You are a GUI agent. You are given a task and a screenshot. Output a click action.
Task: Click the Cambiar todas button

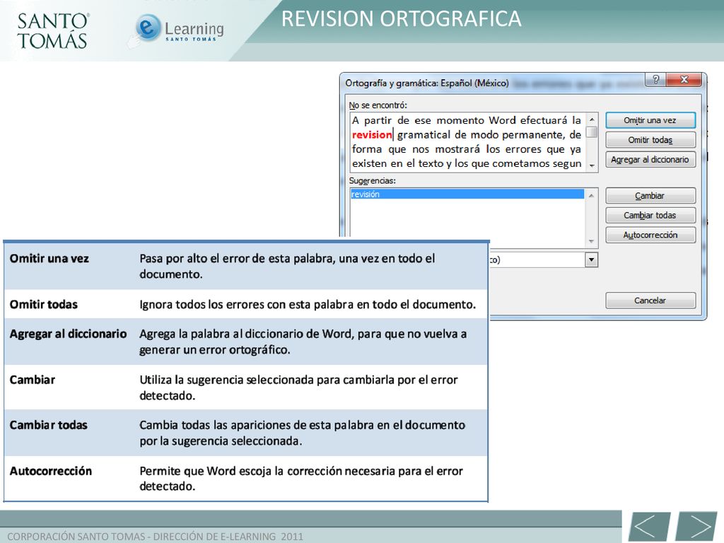click(650, 215)
